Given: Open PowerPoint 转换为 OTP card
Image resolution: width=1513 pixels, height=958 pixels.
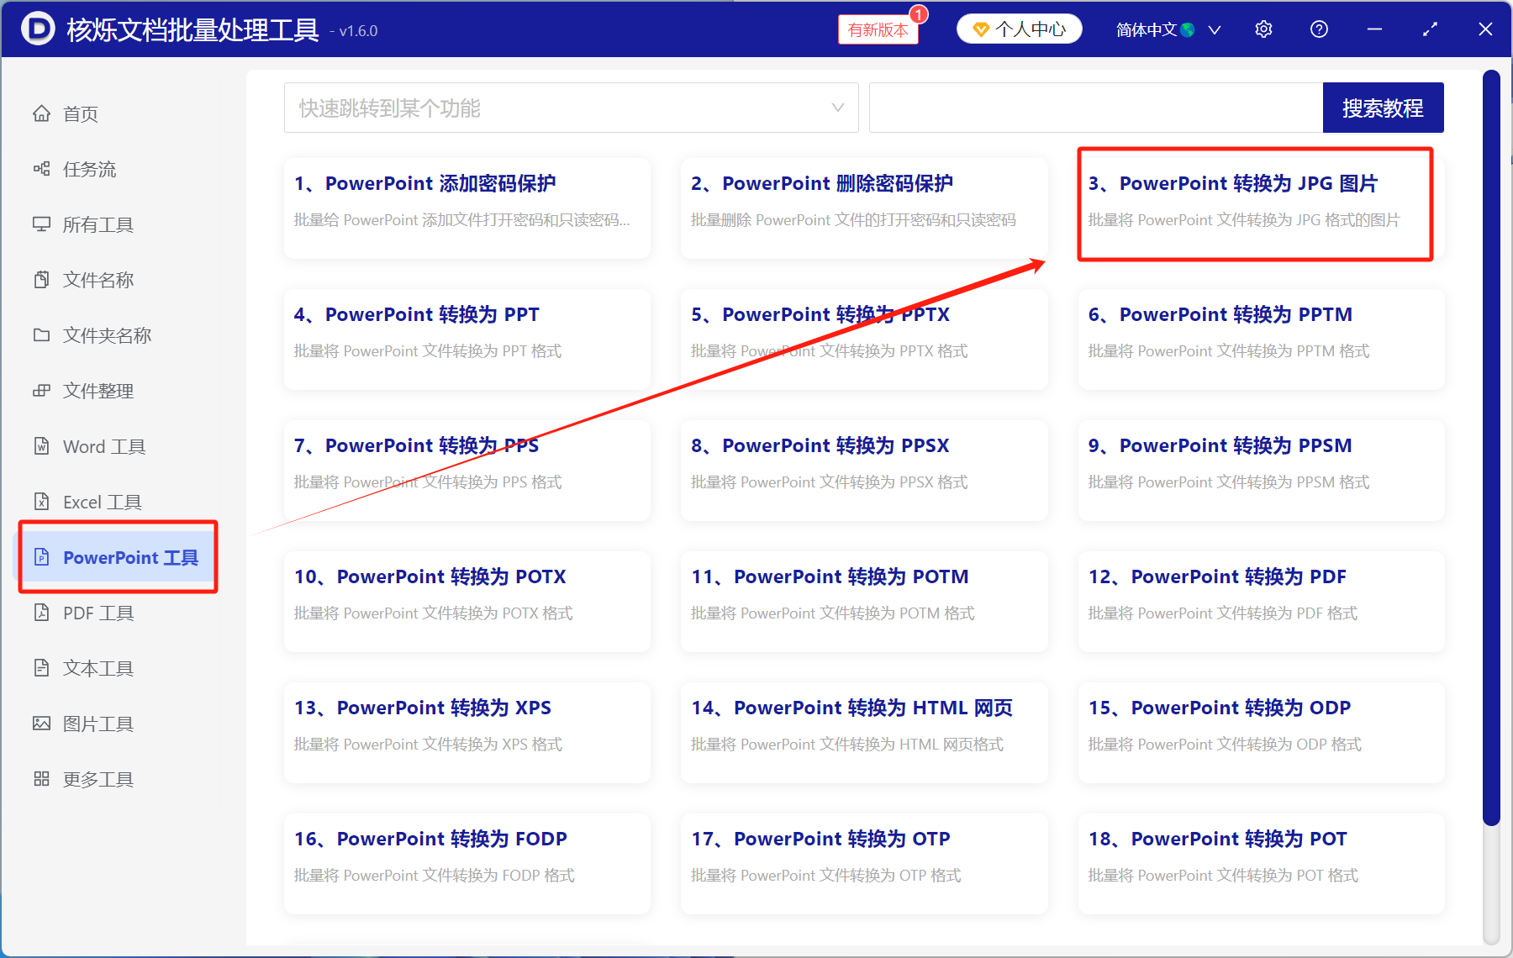Looking at the screenshot, I should pos(864,864).
